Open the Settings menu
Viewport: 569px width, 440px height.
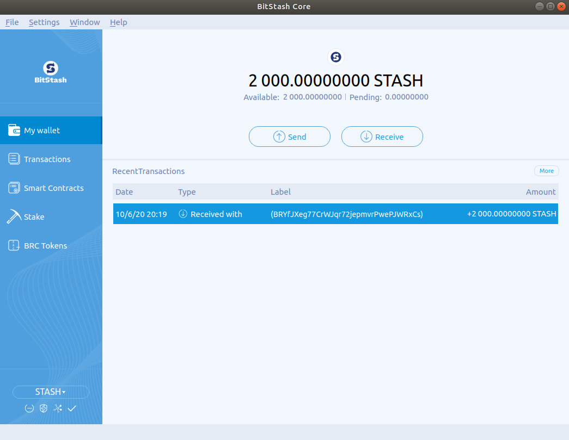(x=44, y=22)
